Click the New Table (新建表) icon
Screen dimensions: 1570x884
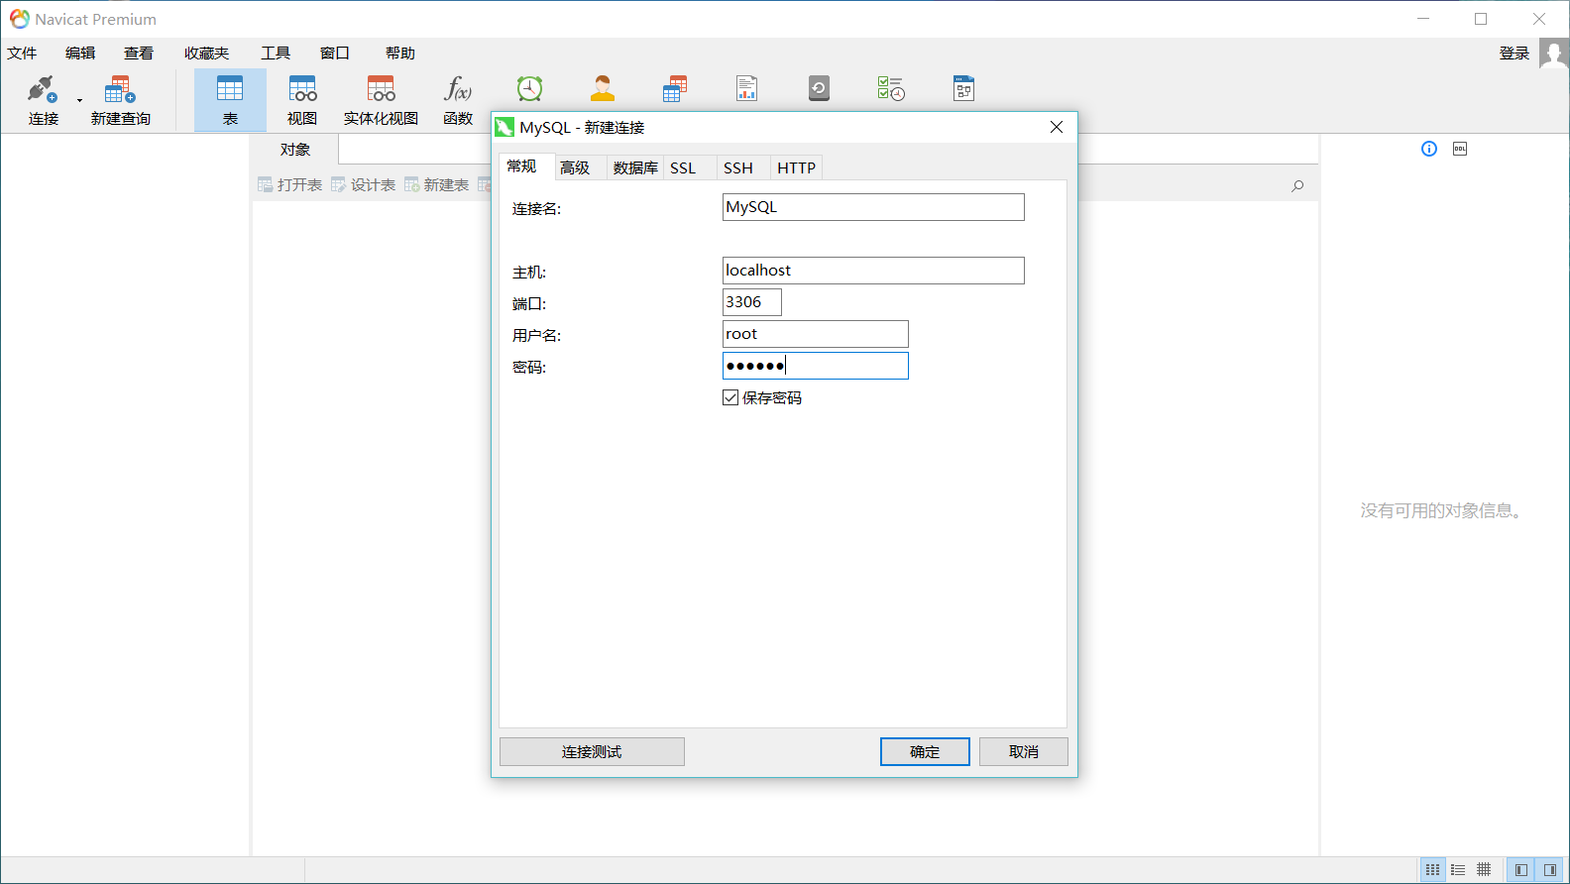click(x=411, y=184)
